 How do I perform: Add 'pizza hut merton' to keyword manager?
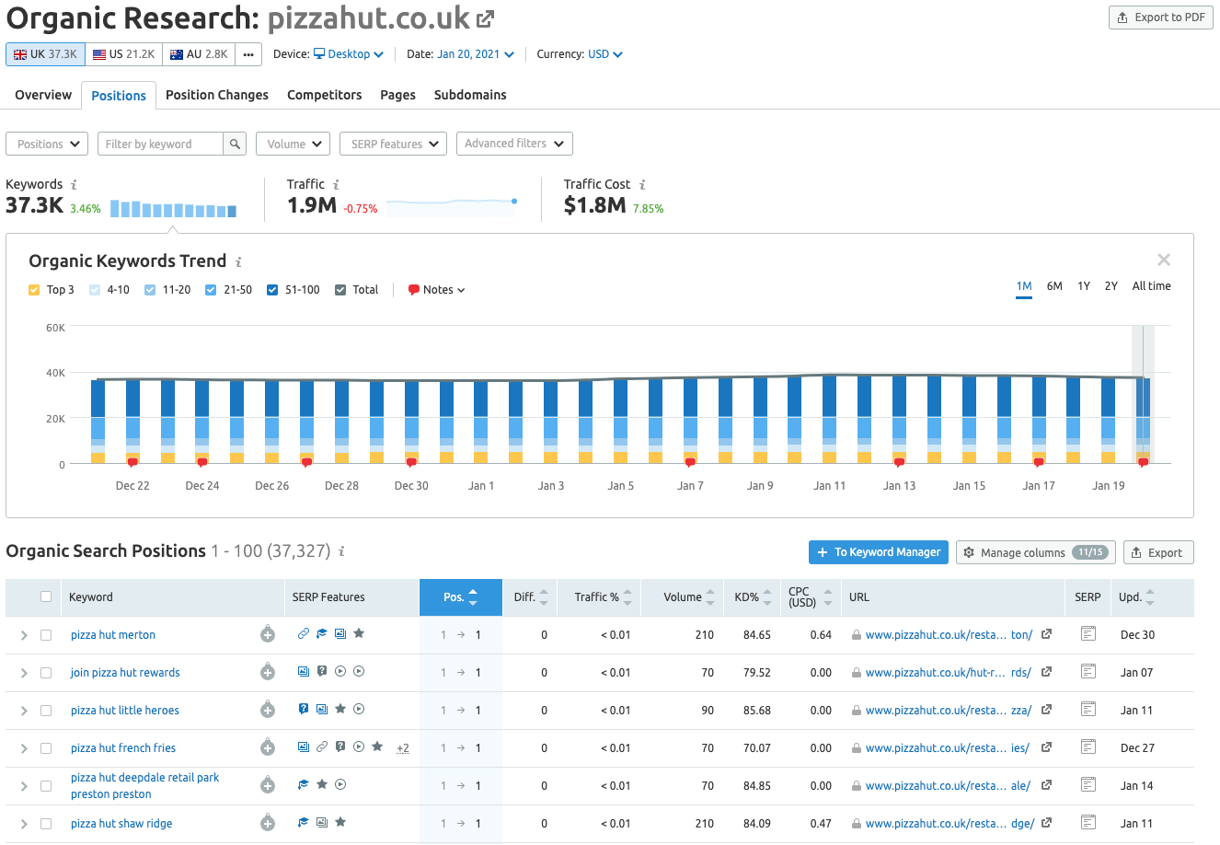[x=268, y=634]
